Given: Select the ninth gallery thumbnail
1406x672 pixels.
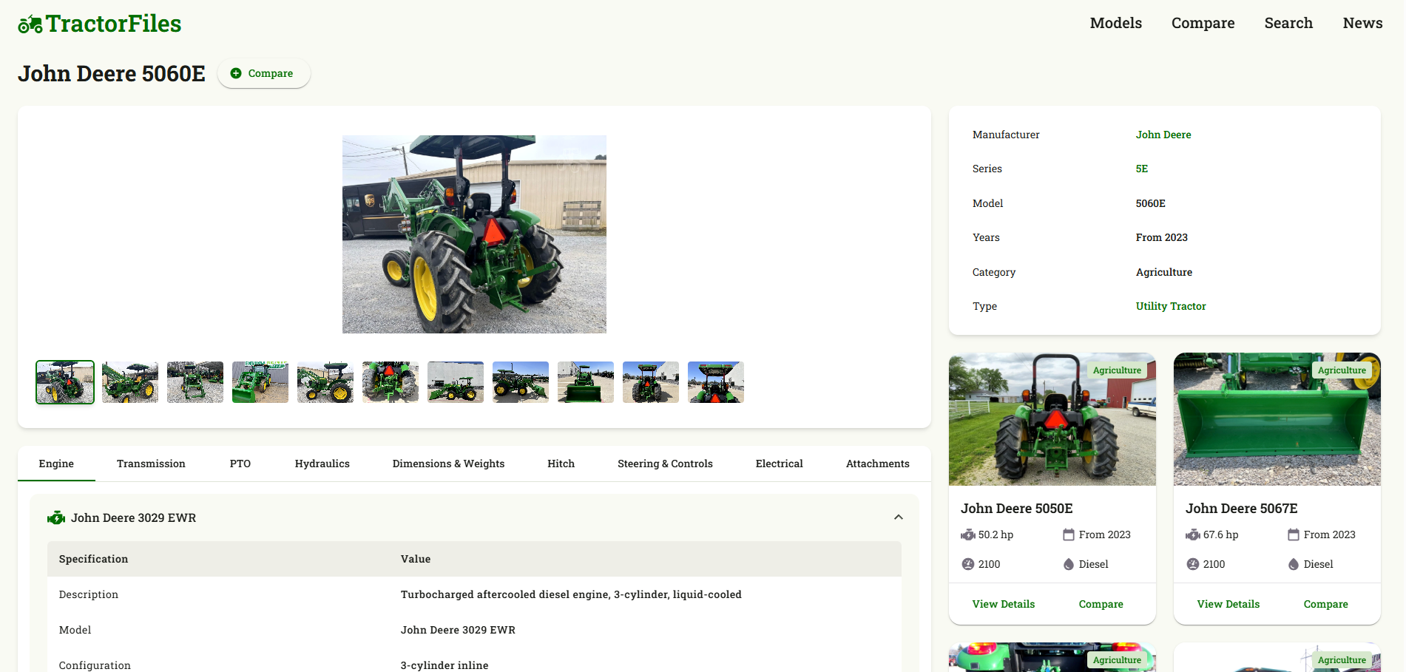Looking at the screenshot, I should click(586, 382).
